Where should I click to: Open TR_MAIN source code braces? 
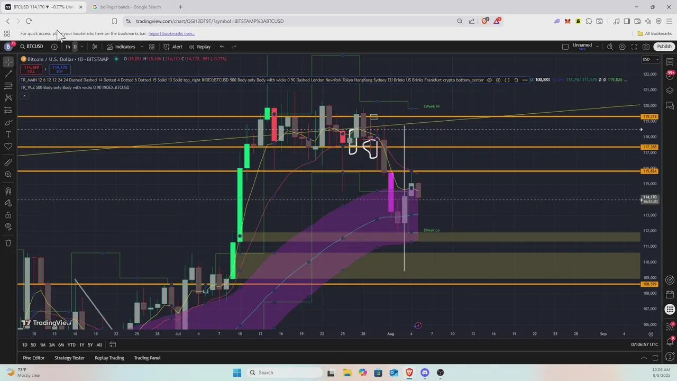pos(507,80)
